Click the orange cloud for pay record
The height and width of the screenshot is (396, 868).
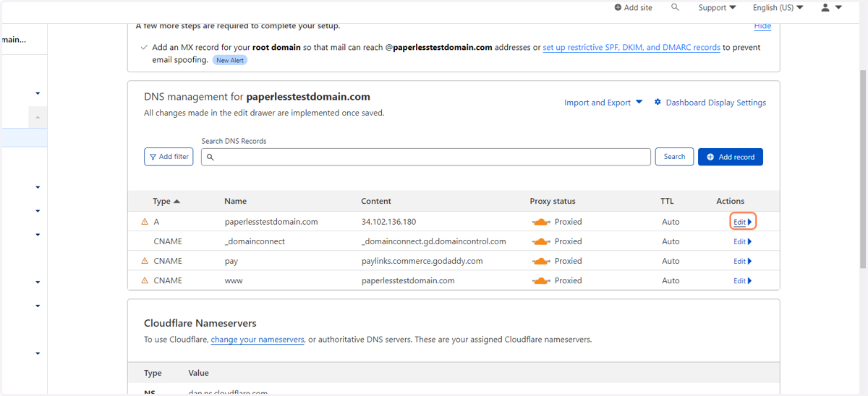coord(541,261)
